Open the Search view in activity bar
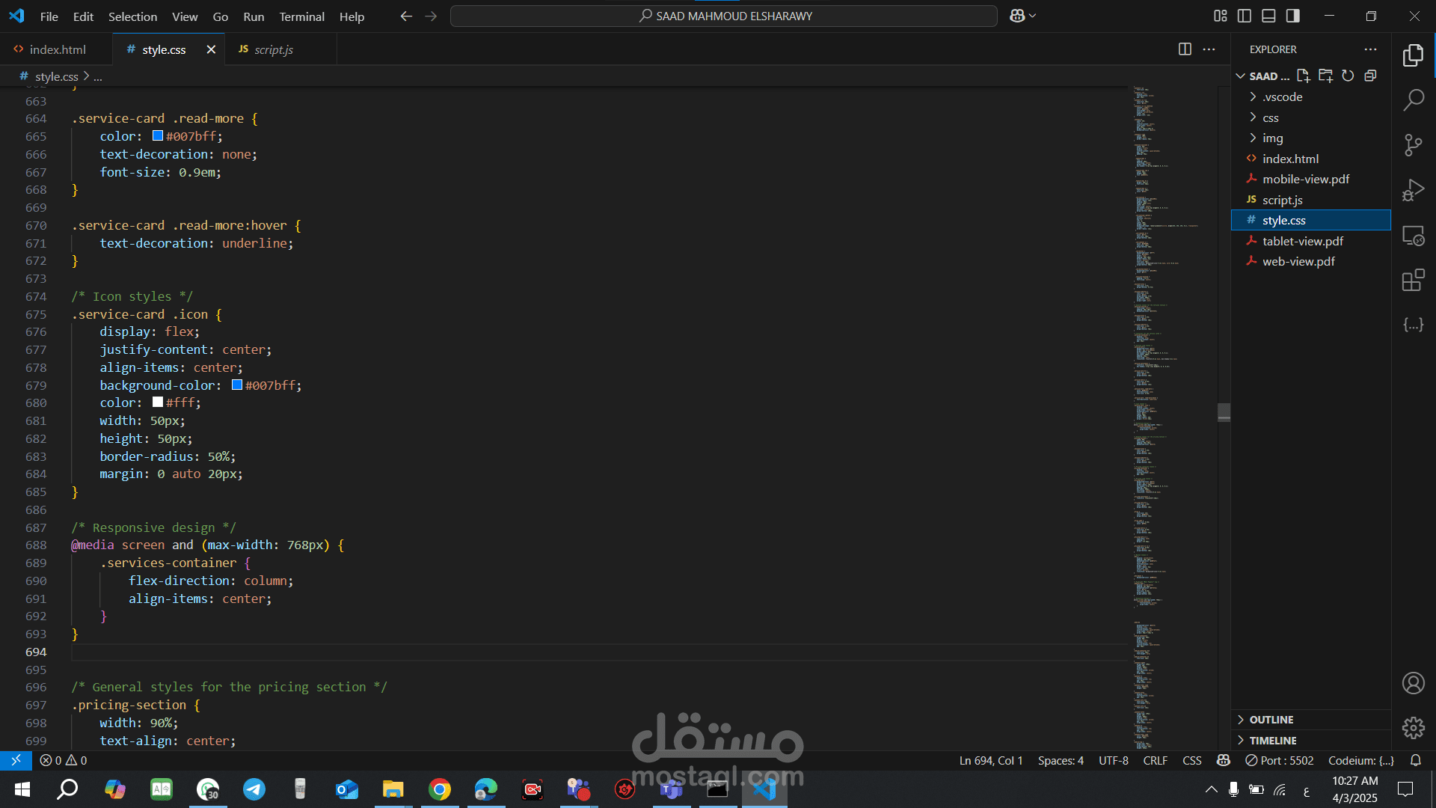1436x808 pixels. (x=1413, y=100)
